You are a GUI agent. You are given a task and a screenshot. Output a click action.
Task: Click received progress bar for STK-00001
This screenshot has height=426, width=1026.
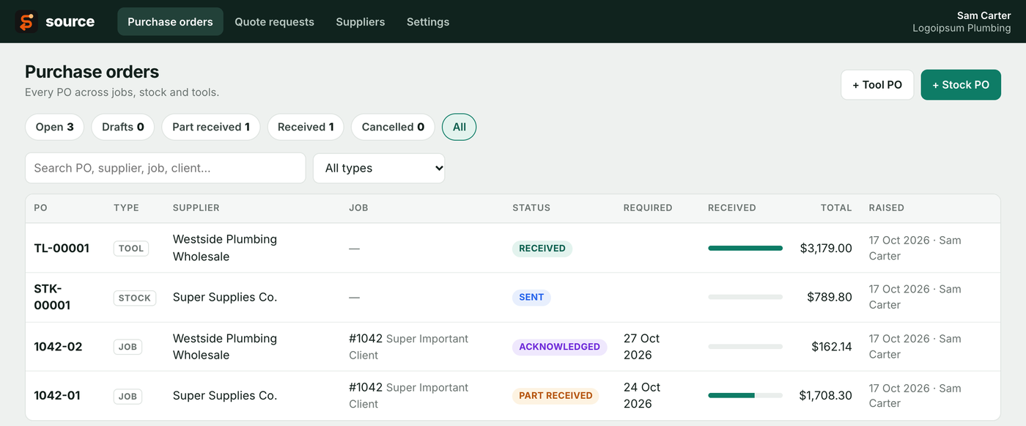click(745, 297)
